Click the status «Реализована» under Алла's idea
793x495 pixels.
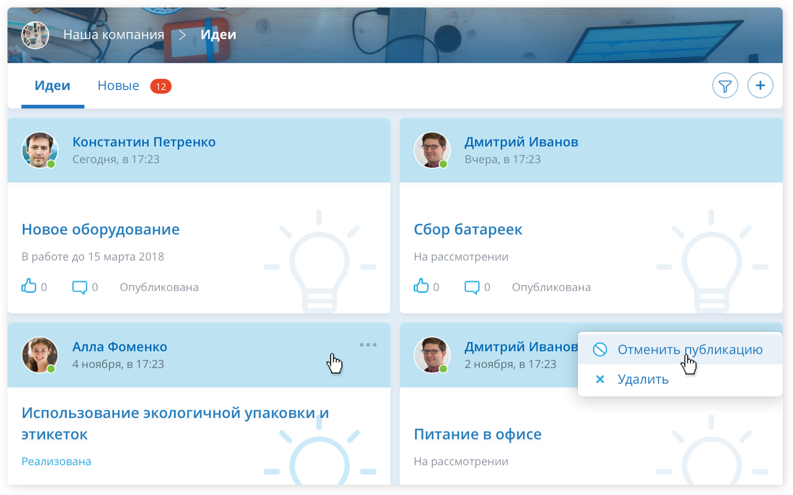(x=56, y=461)
